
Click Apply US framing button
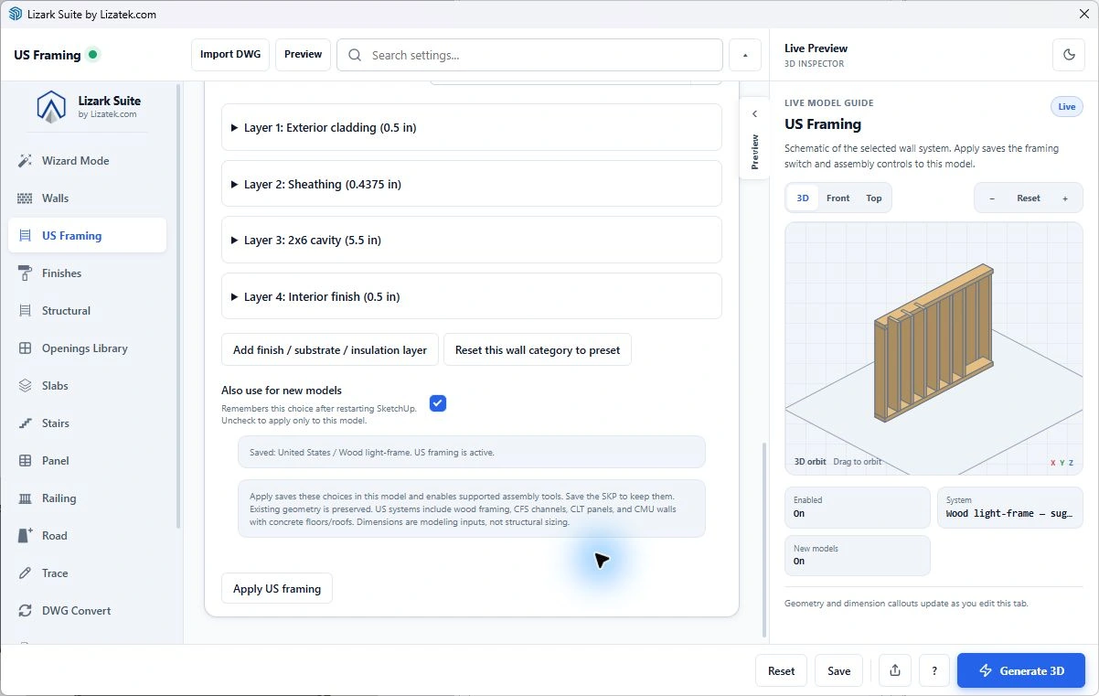click(277, 588)
